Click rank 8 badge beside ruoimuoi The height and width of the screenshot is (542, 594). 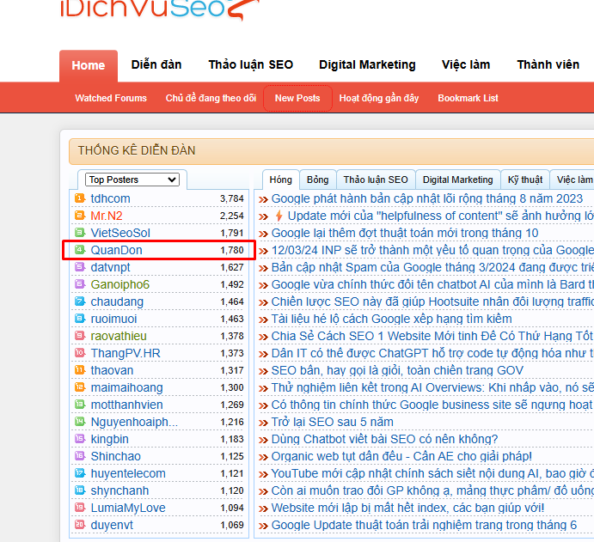(80, 319)
